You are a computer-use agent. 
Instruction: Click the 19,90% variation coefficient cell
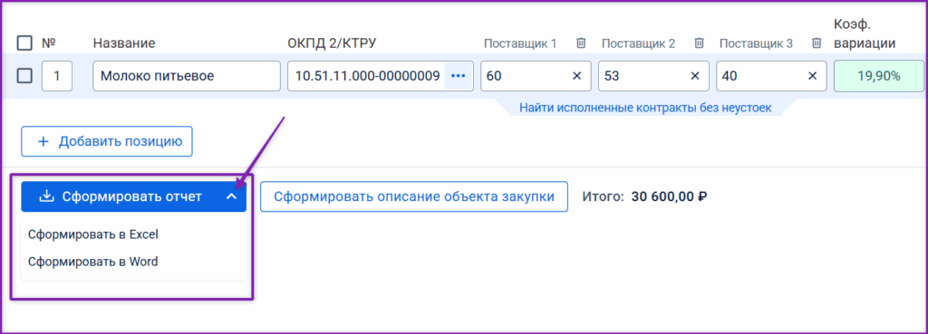click(x=879, y=76)
